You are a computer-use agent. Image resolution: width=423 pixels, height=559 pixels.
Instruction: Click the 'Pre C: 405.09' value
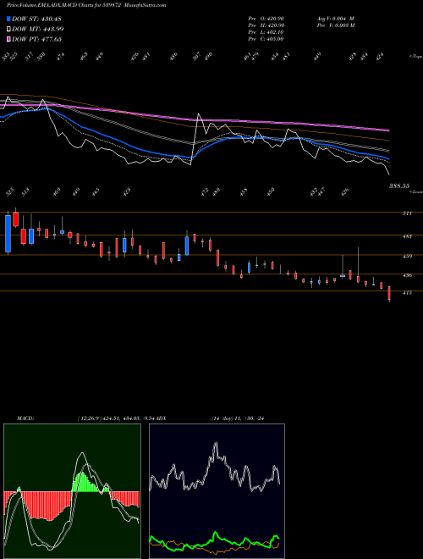[x=266, y=39]
